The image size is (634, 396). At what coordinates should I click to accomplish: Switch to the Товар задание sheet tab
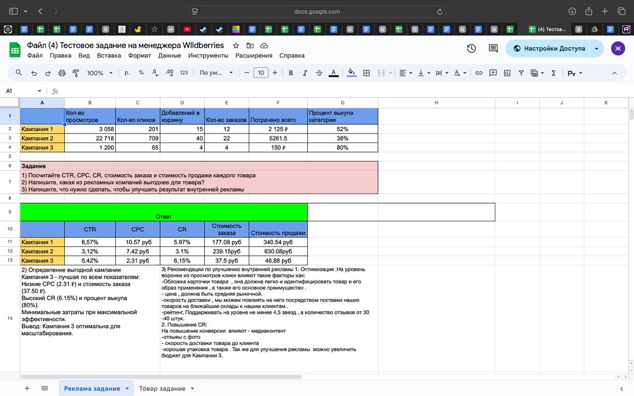click(x=162, y=389)
